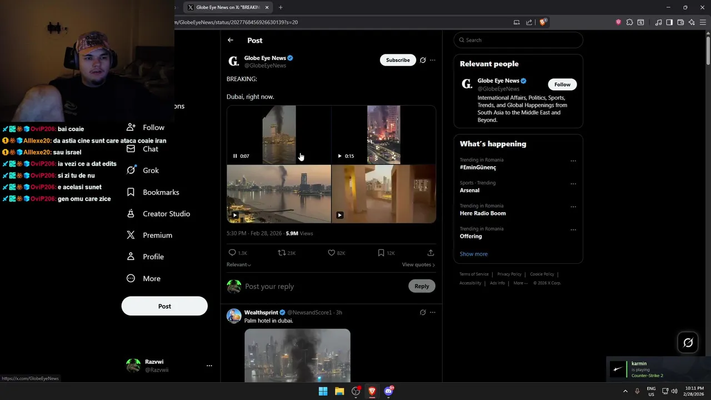This screenshot has height=400, width=711.
Task: Repost using the 23K retweet icon
Action: point(282,253)
